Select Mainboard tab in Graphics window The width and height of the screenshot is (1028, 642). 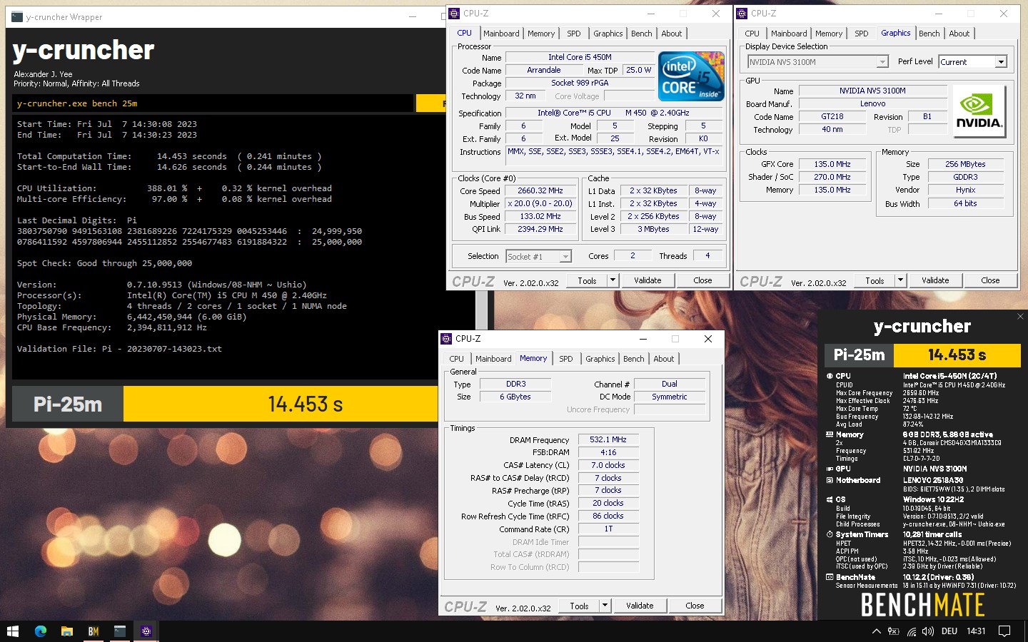789,34
